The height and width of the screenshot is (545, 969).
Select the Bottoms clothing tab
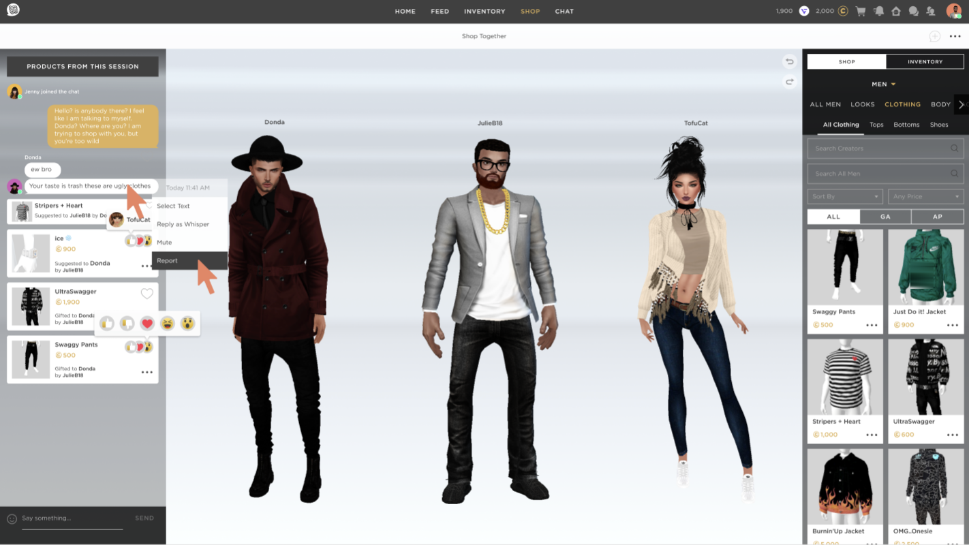click(906, 125)
